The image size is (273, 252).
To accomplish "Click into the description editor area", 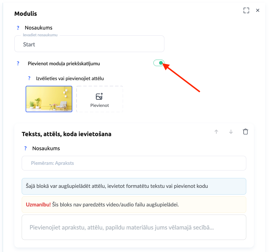I will (134, 227).
